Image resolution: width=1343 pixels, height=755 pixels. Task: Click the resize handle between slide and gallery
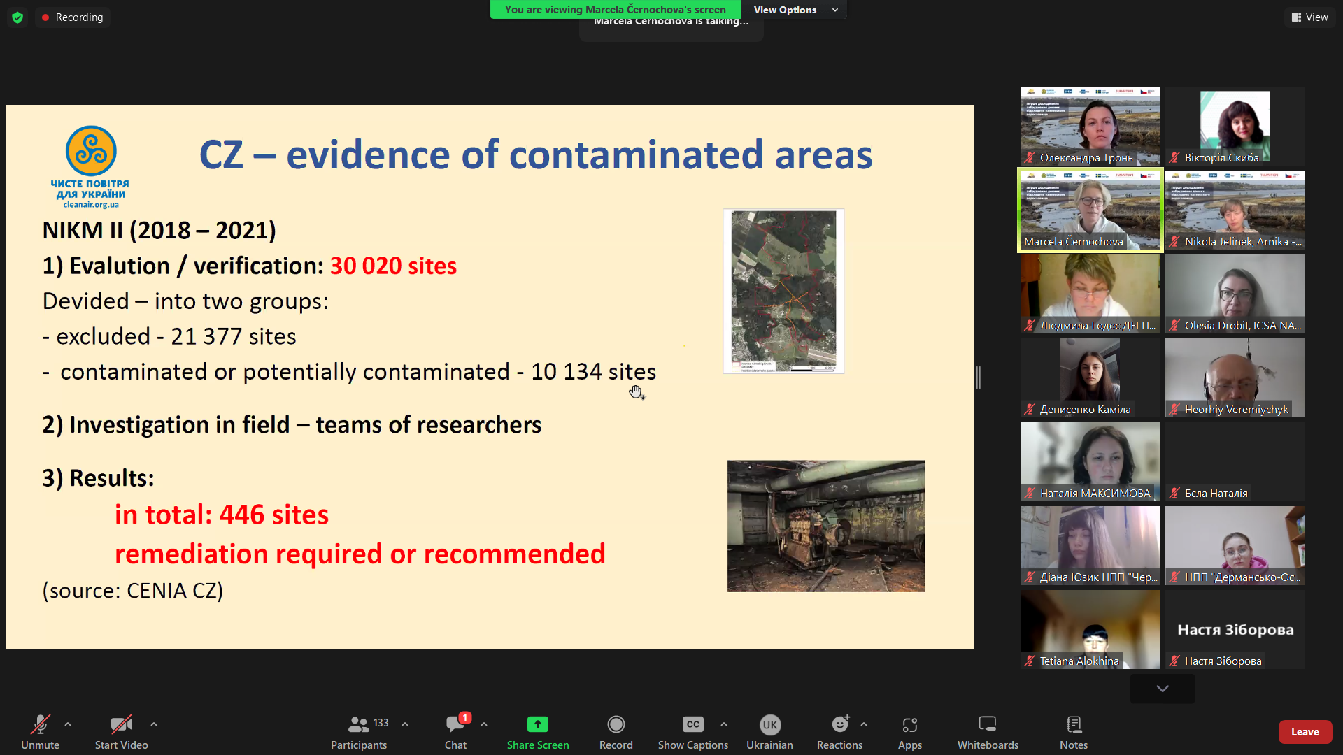979,377
